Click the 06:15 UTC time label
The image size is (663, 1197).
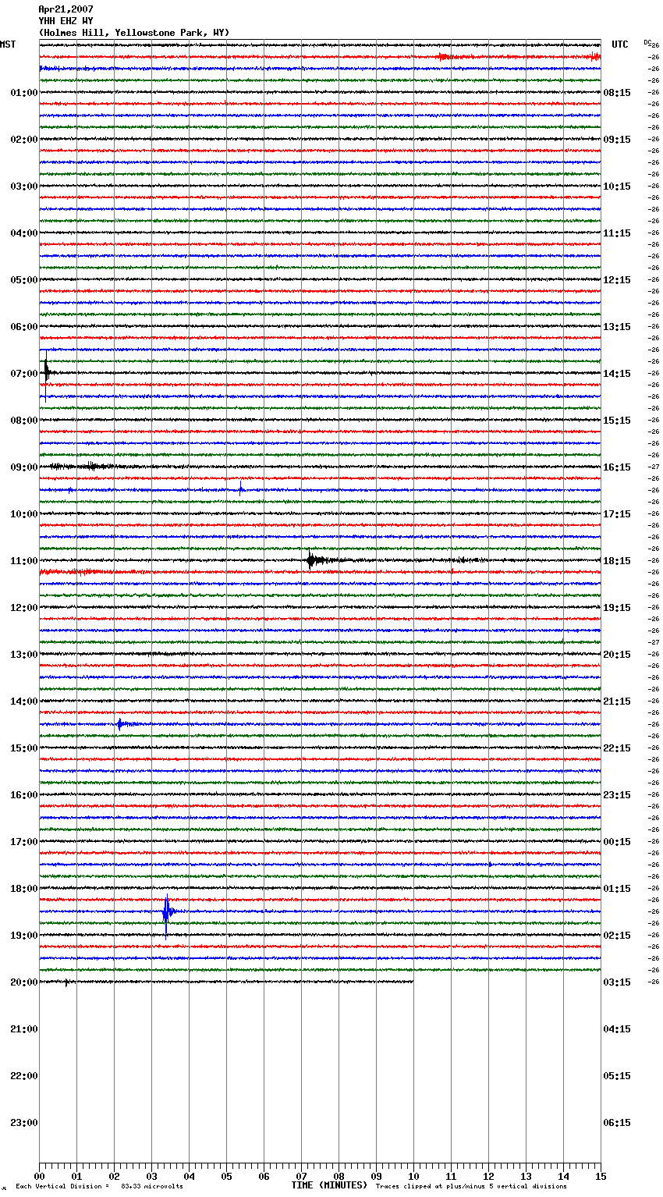click(x=617, y=1123)
